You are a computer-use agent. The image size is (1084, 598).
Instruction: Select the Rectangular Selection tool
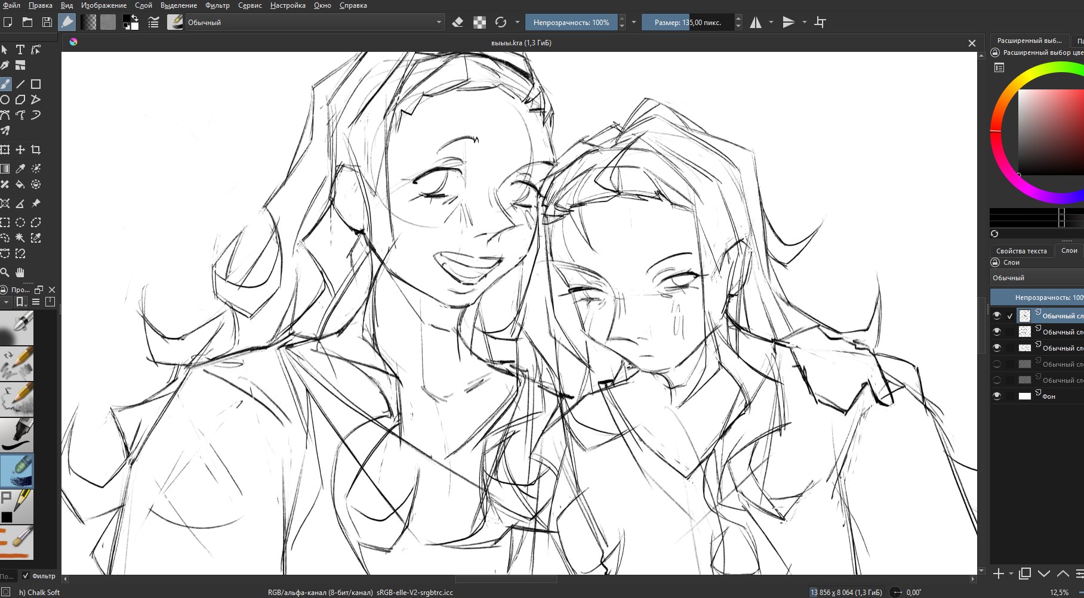(5, 222)
